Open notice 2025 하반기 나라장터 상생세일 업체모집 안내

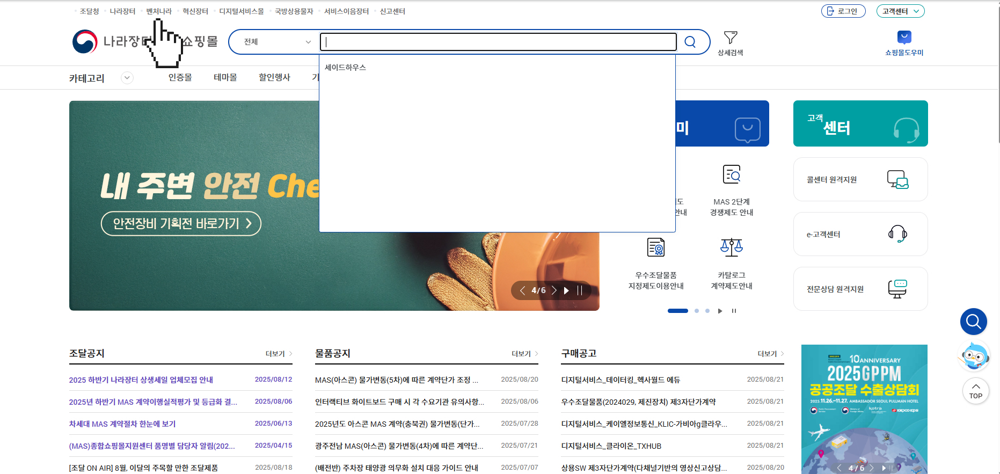tap(141, 380)
